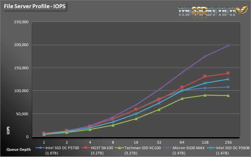This screenshot has width=251, height=157.
Task: Click the 250,000 y-axis label
Action: [21, 22]
